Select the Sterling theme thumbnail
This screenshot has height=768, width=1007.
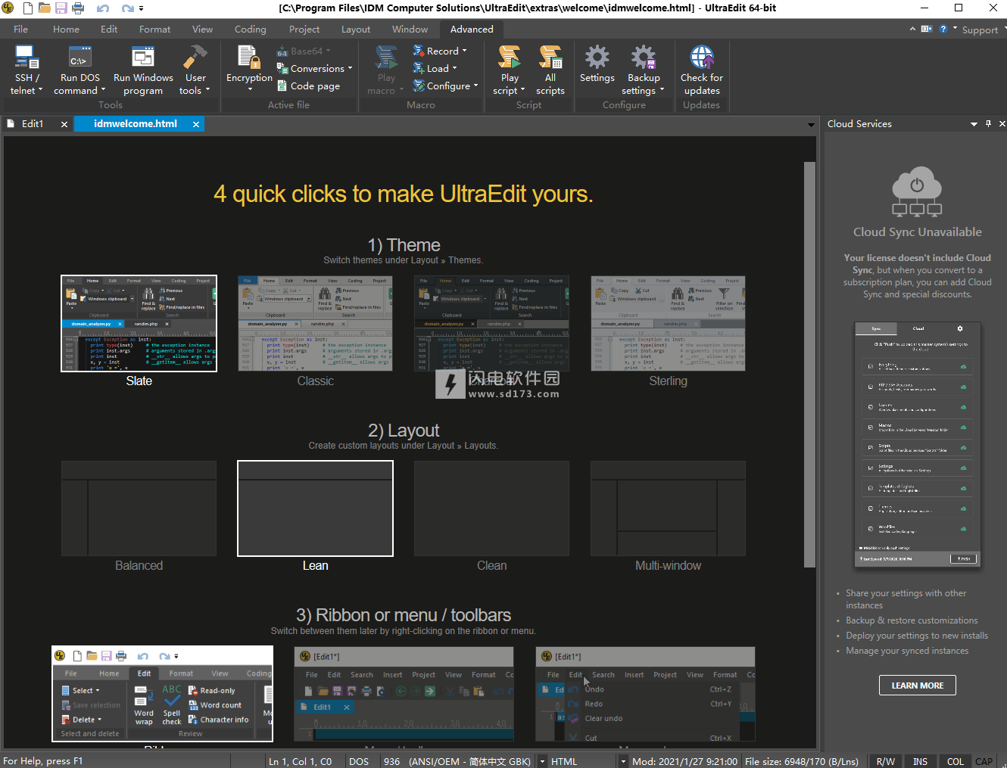[669, 324]
